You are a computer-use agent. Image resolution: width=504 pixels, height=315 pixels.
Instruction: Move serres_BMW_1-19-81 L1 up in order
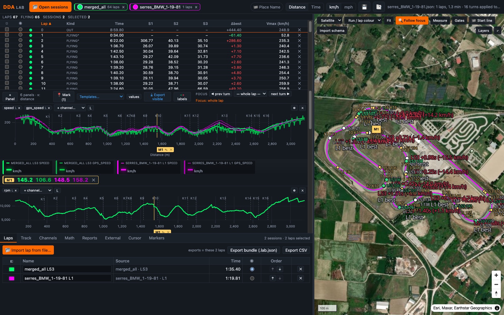coord(273,278)
